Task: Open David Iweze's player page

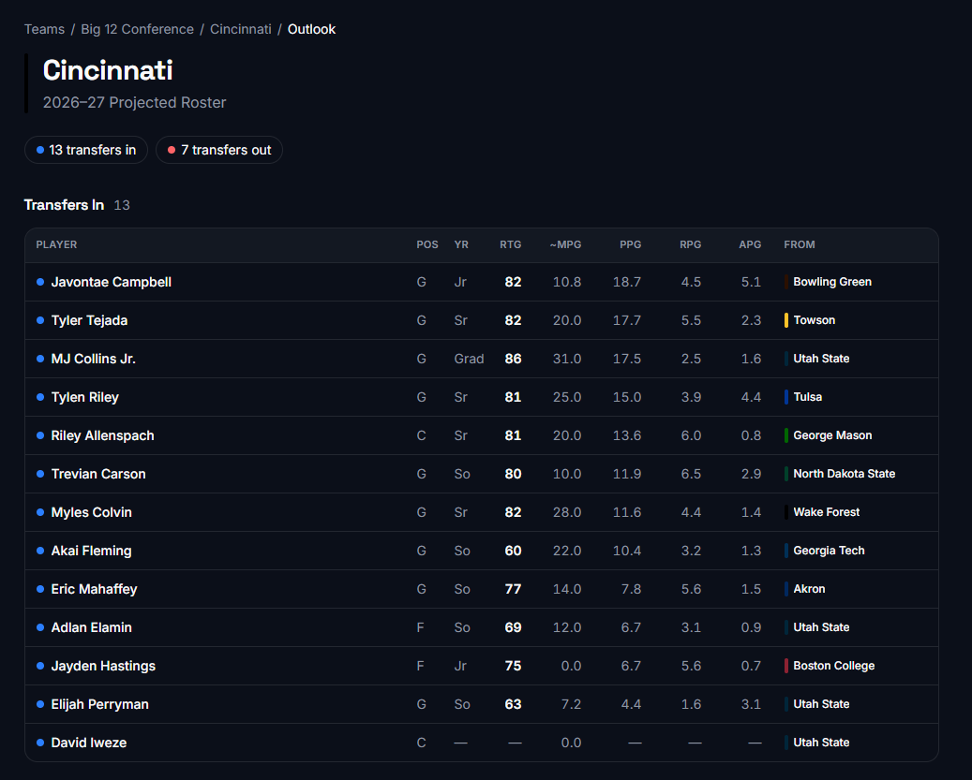Action: (89, 743)
